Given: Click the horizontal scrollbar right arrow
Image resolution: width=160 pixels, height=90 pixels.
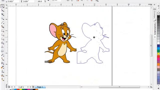Looking at the screenshot, I should [x=148, y=87].
